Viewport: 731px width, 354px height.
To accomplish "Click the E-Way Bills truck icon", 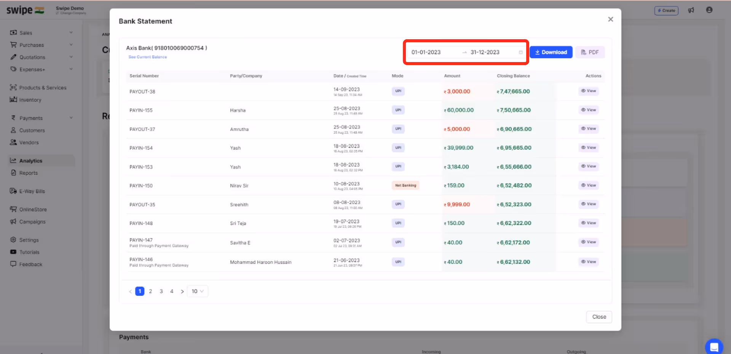I will click(13, 191).
